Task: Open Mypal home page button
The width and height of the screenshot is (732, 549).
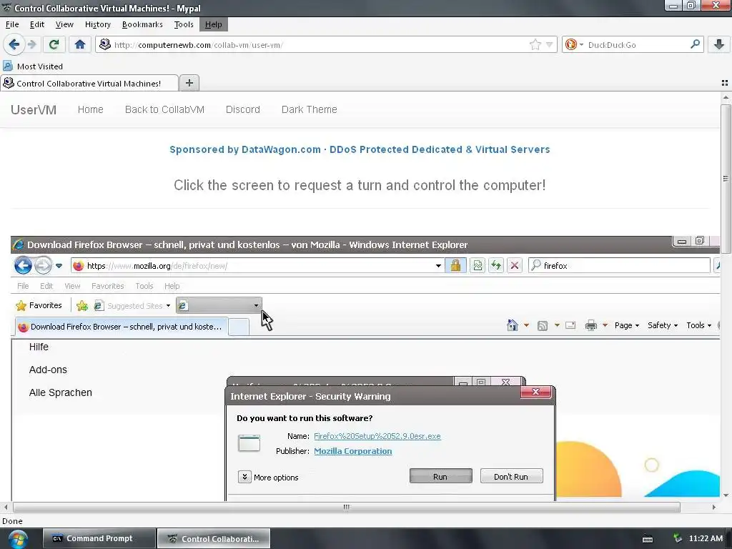Action: (80, 45)
